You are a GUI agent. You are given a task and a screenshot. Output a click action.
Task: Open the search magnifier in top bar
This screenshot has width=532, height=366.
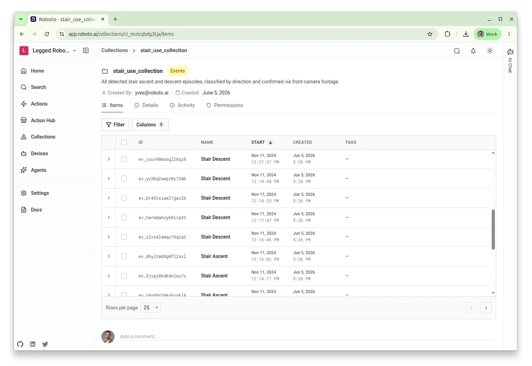tap(457, 51)
